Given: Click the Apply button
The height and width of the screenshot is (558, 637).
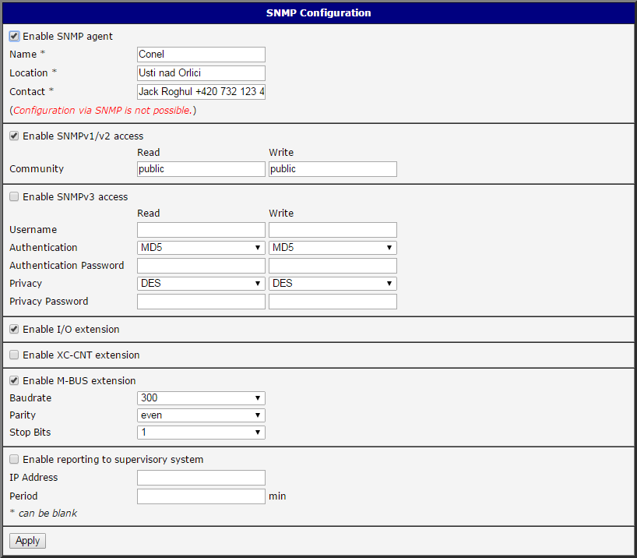Looking at the screenshot, I should click(x=27, y=541).
